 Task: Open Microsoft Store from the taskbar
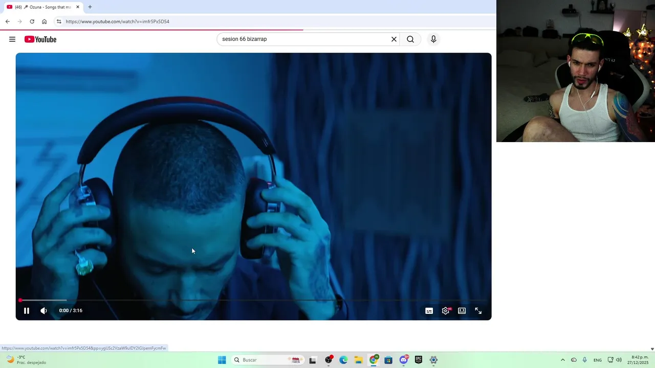[x=388, y=360]
